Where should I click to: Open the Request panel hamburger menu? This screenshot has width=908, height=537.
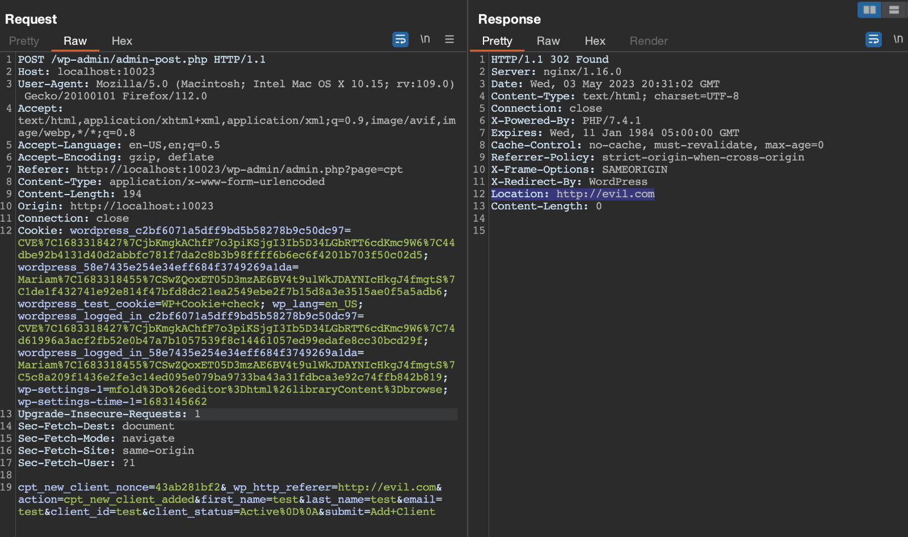[449, 39]
